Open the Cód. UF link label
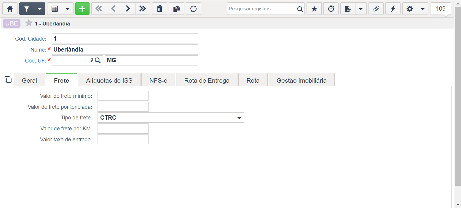461x208 pixels. tap(36, 60)
